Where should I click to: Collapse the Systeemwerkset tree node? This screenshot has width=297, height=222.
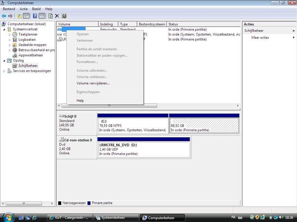(4, 29)
